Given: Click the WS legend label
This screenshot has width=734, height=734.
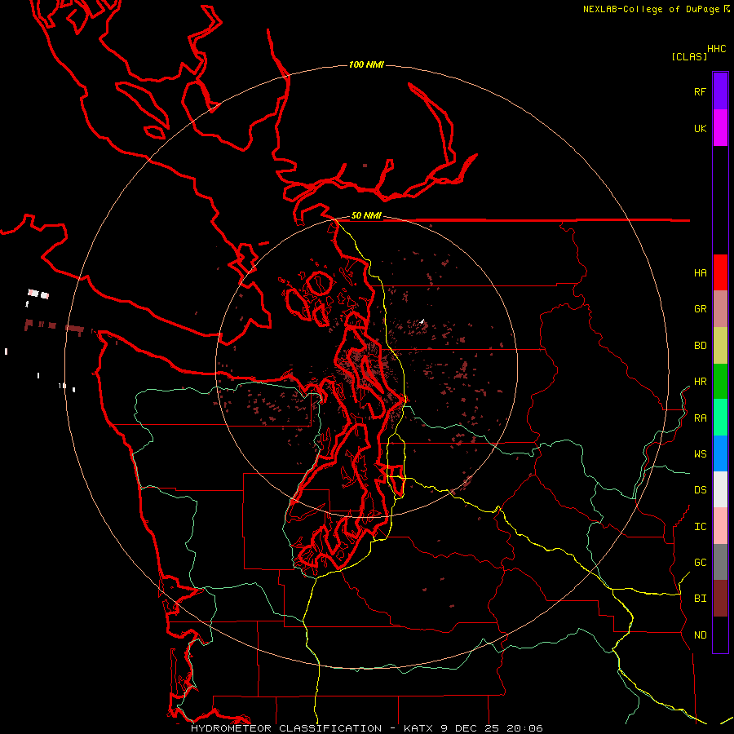Looking at the screenshot, I should pos(701,454).
